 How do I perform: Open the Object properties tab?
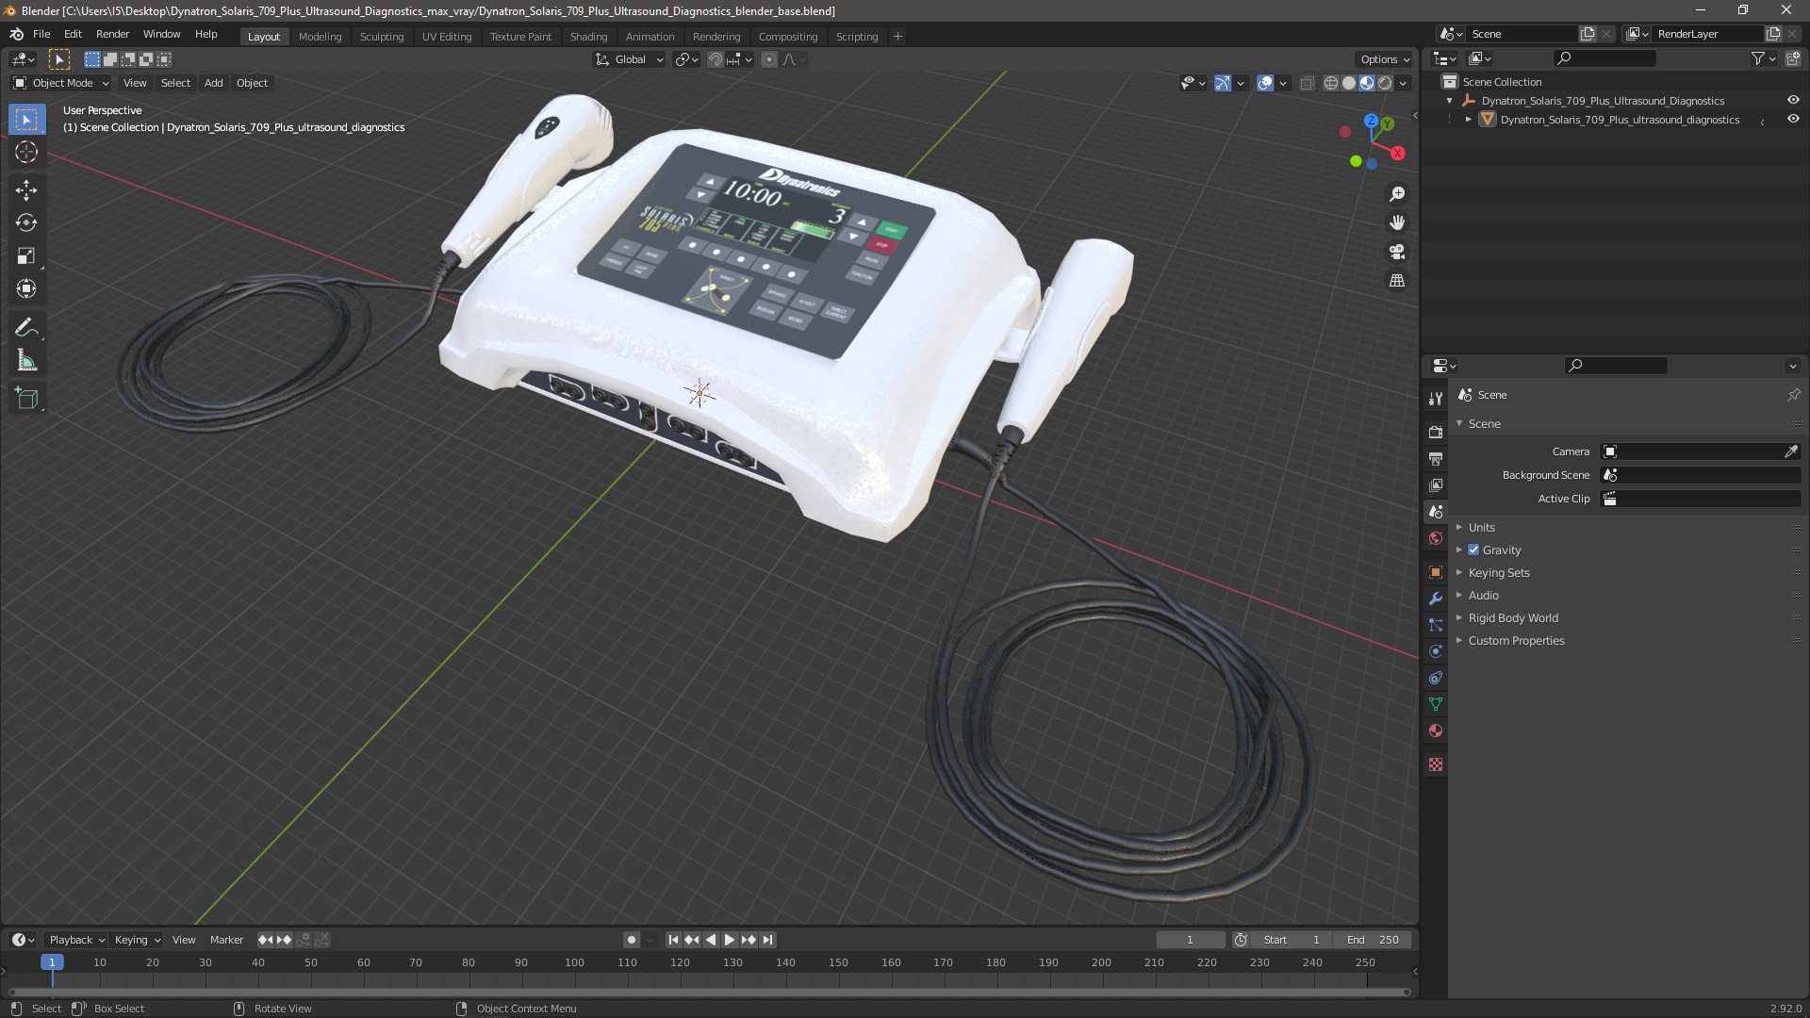point(1436,572)
